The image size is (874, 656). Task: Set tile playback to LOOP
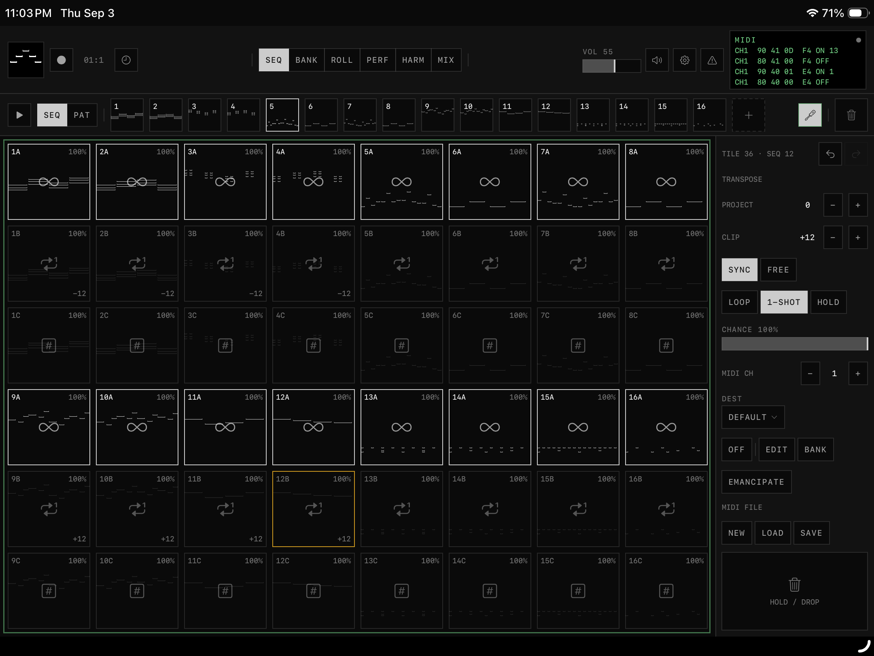pyautogui.click(x=740, y=302)
